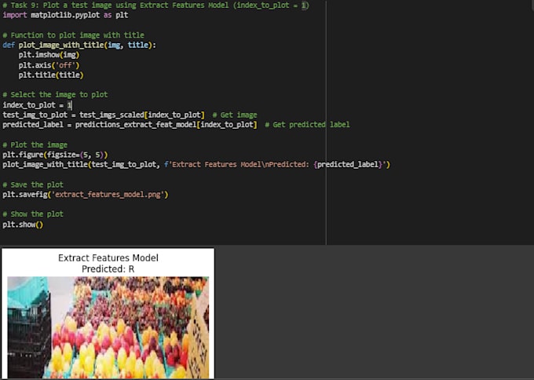Image resolution: width=534 pixels, height=380 pixels.
Task: Click the 'def plot_image_with_title' line
Action: click(x=79, y=45)
